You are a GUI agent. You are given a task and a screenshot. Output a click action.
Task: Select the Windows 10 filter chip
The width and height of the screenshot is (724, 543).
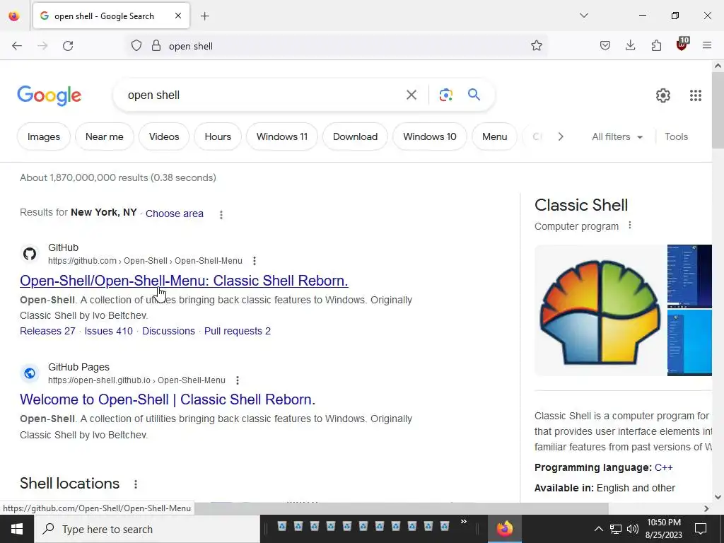tap(430, 136)
